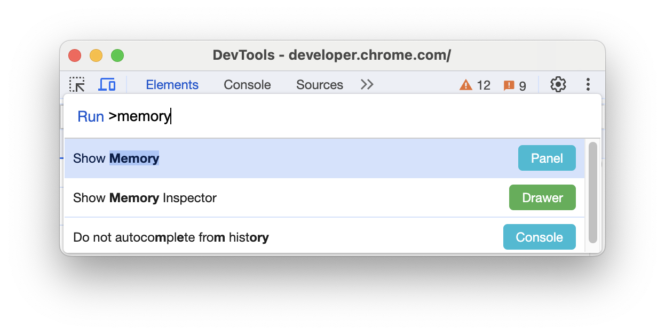The image size is (665, 335).
Task: Click the Panel badge next to Show Memory
Action: point(547,158)
